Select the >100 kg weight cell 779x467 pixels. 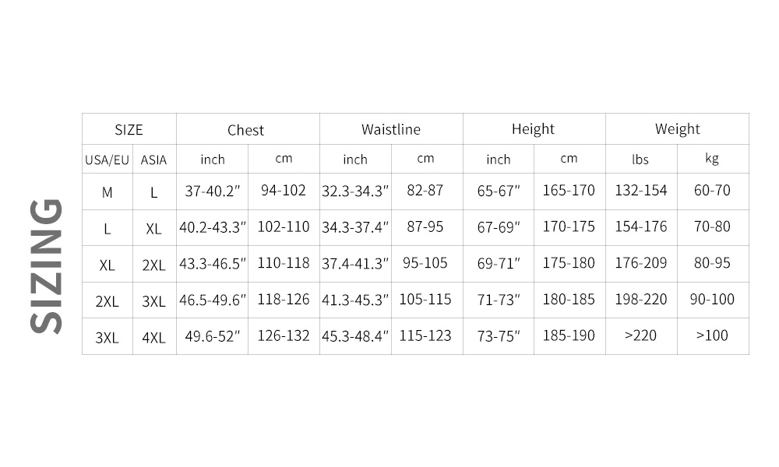712,336
